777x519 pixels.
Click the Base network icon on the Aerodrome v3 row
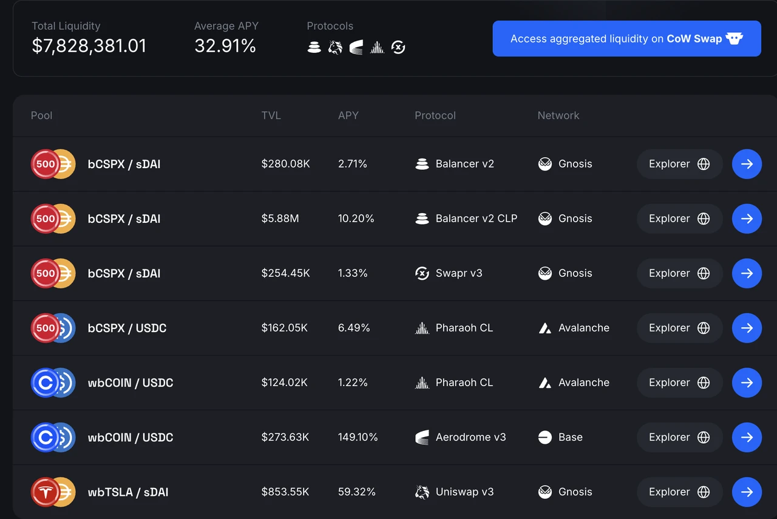545,437
